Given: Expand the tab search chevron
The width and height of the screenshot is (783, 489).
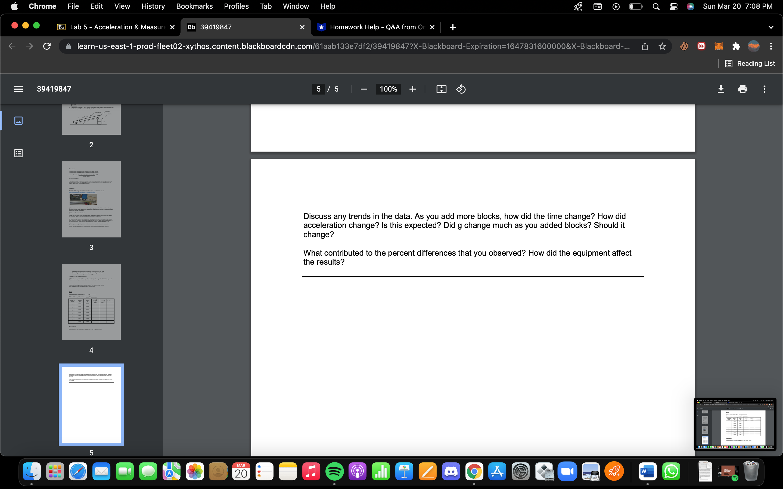Looking at the screenshot, I should tap(771, 27).
